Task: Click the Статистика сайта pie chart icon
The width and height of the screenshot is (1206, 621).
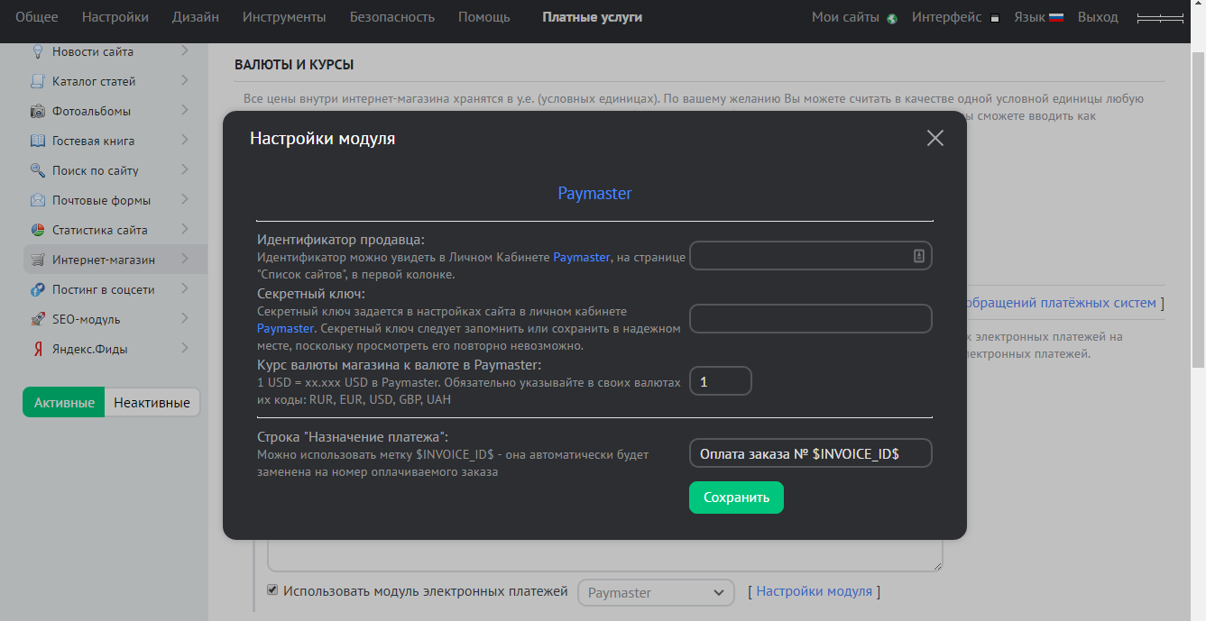Action: click(x=38, y=230)
